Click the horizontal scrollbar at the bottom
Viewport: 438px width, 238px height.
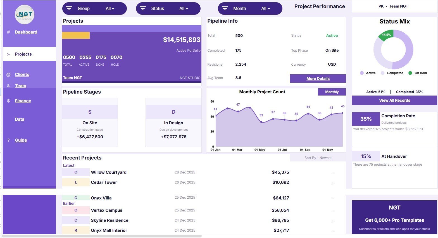(102, 236)
